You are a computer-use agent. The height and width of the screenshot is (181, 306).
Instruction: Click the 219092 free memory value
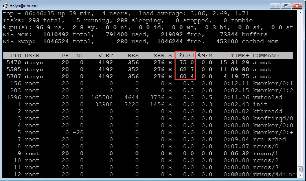(x=172, y=35)
